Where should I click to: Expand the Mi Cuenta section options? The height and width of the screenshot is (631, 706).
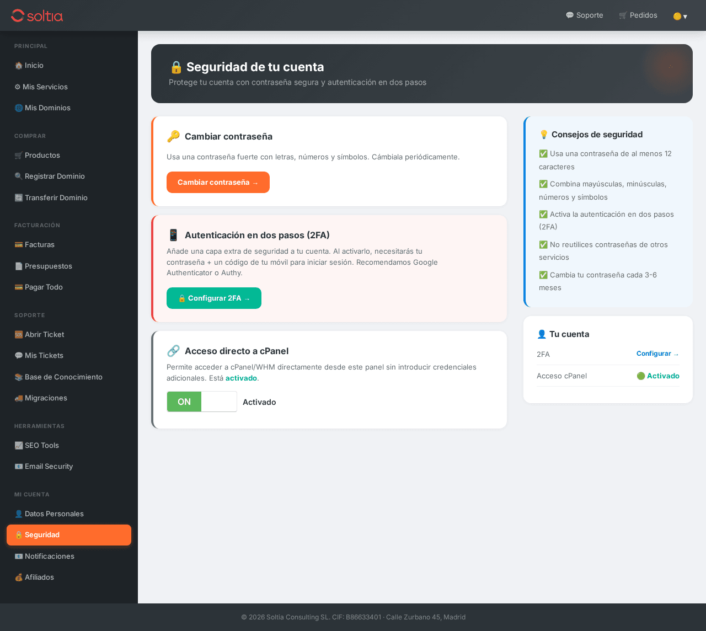[x=32, y=494]
